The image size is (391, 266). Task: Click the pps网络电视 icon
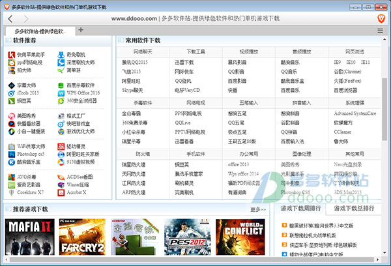[12, 63]
